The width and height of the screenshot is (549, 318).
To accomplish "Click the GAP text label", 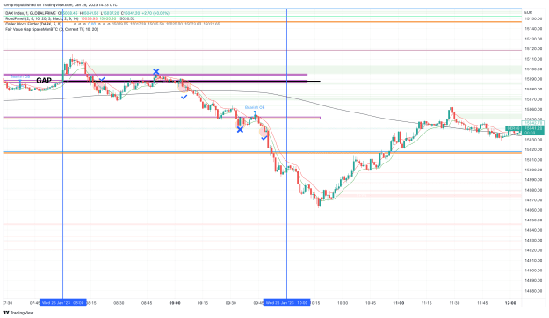I will [44, 81].
